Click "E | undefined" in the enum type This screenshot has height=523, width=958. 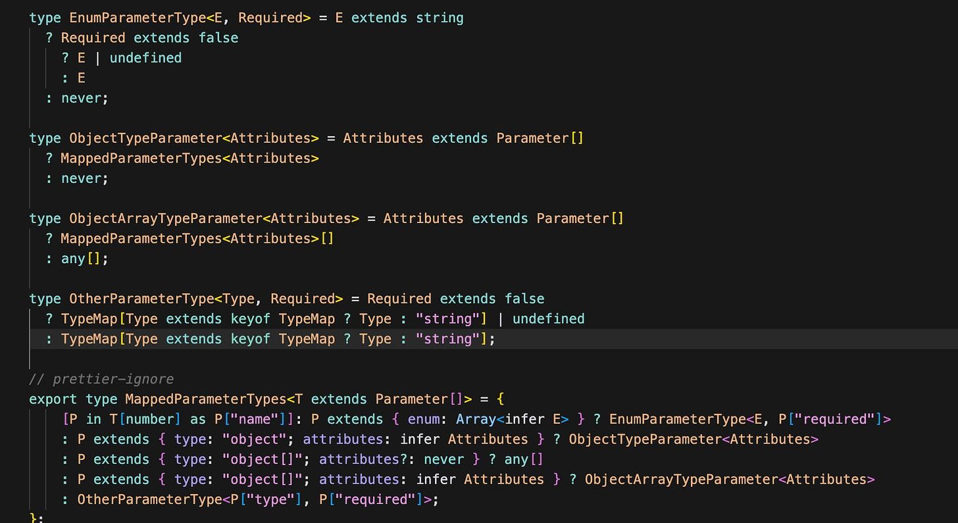click(x=130, y=58)
